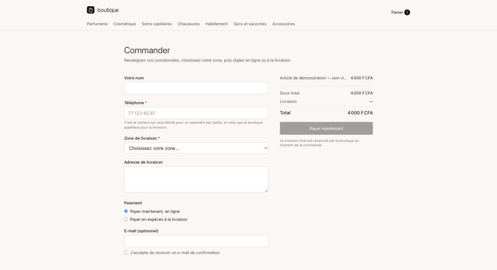Focus the E-mail (optionnel) field
This screenshot has height=270, width=497.
click(196, 241)
